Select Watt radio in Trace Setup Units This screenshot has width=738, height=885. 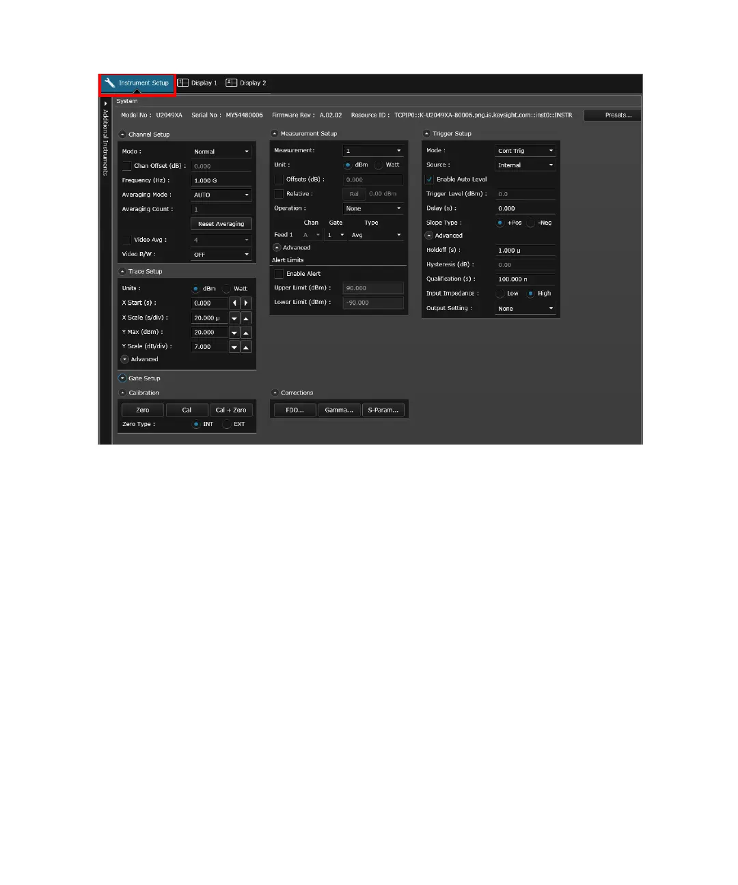227,289
